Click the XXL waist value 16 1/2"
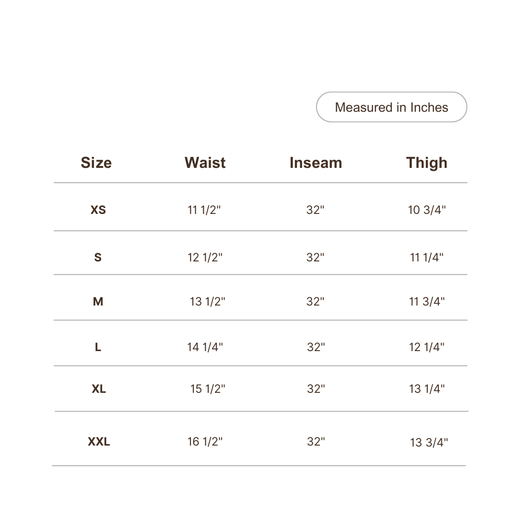Image resolution: width=518 pixels, height=518 pixels. (x=205, y=441)
